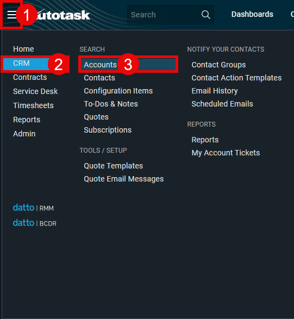Click the Autotask logo
Viewport: 294px width, 319px height.
61,15
